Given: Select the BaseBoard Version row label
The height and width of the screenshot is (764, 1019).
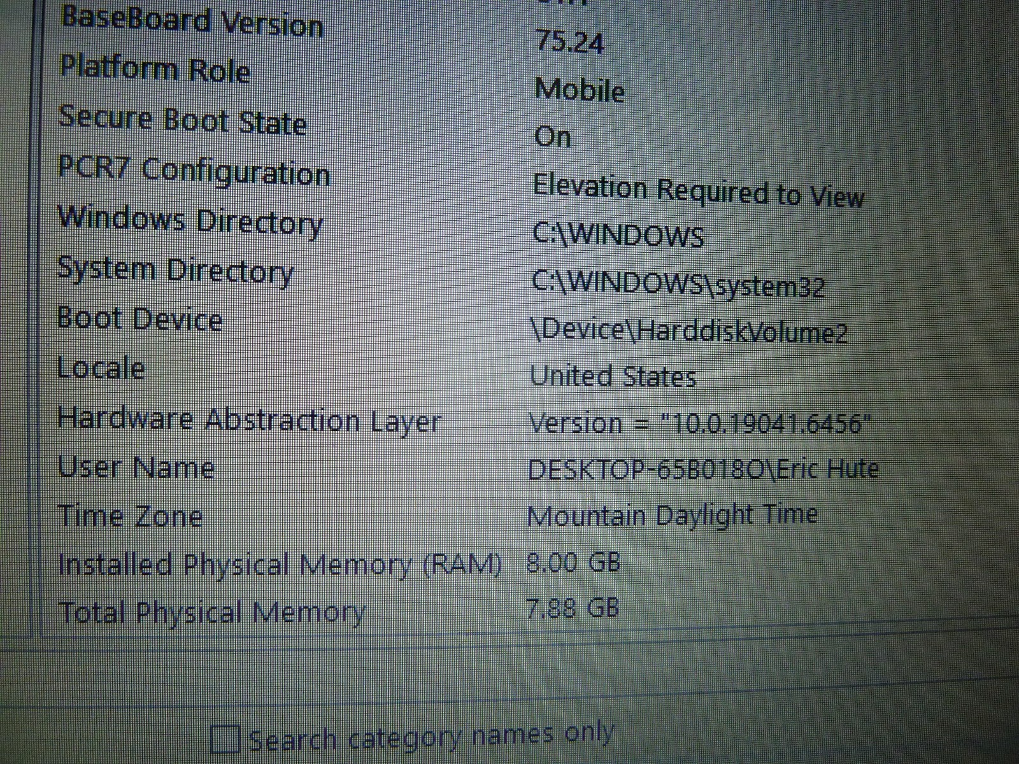Looking at the screenshot, I should (x=192, y=22).
